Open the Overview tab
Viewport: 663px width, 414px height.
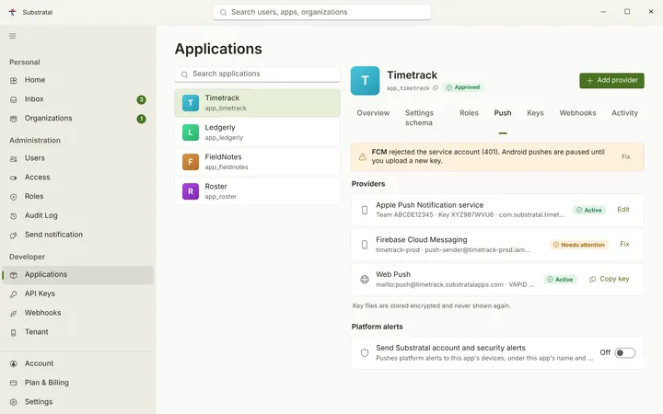[x=373, y=113]
